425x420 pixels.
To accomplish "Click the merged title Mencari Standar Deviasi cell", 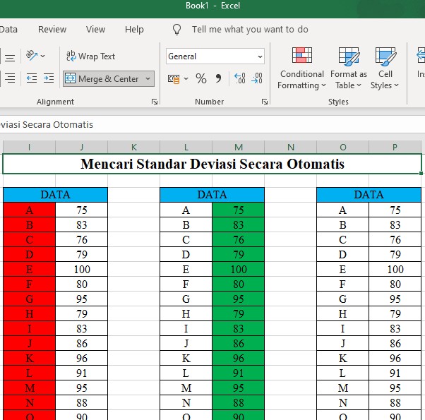I will [212, 164].
